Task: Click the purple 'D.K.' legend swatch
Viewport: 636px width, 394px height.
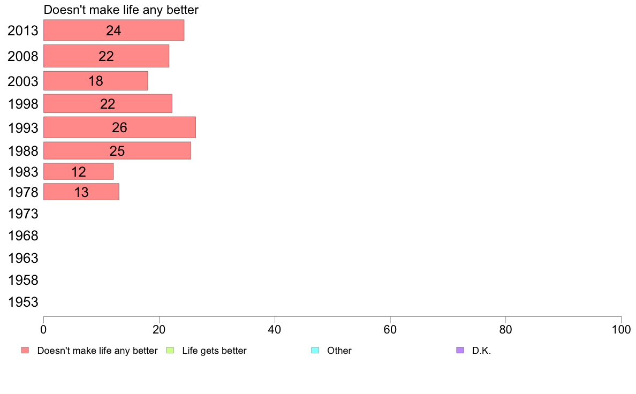Action: point(460,350)
